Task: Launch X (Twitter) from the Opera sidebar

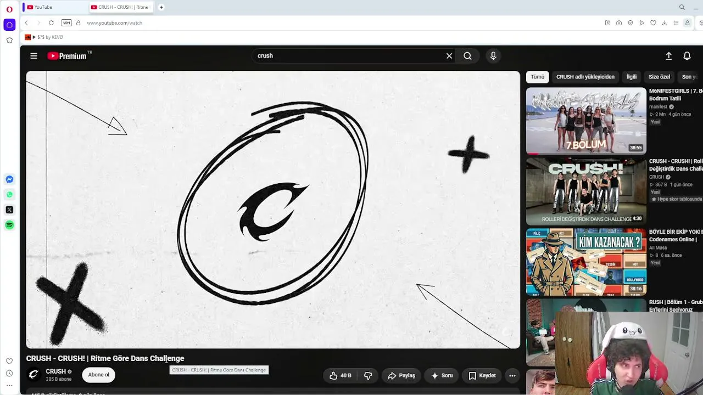Action: (9, 210)
